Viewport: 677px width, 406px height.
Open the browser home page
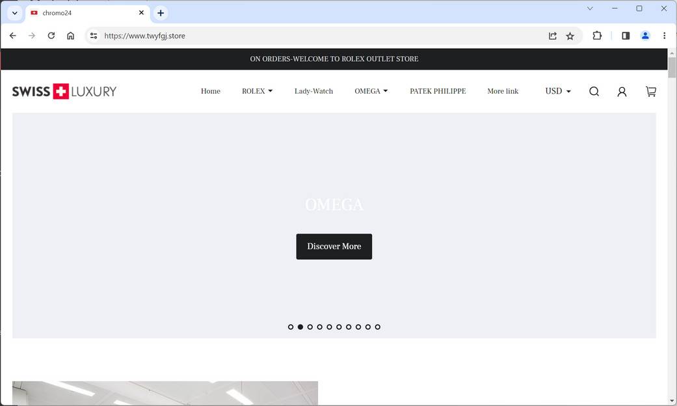pos(70,36)
